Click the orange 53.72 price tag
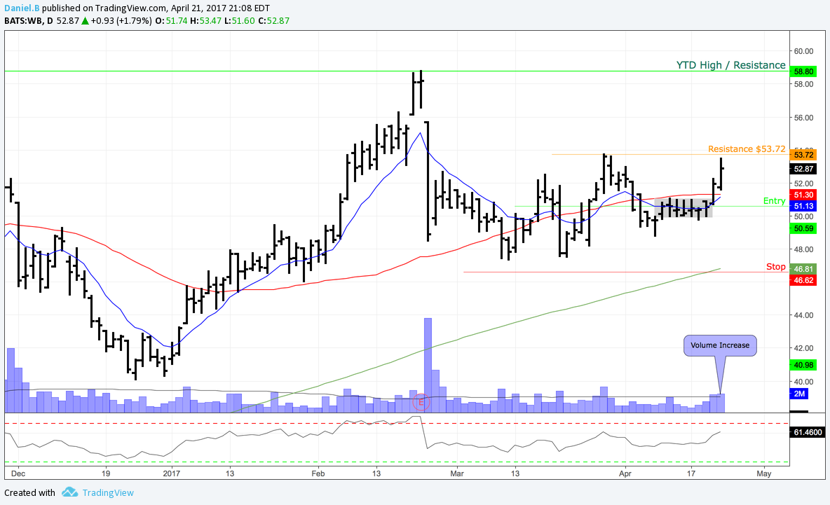Screen dimensions: 830x505 [x=803, y=155]
